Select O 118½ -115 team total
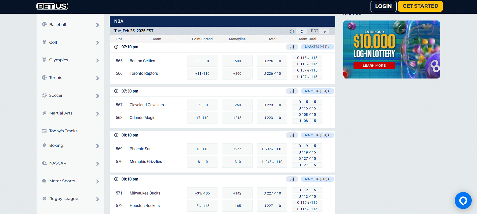Image resolution: width=477 pixels, height=214 pixels. (x=307, y=58)
